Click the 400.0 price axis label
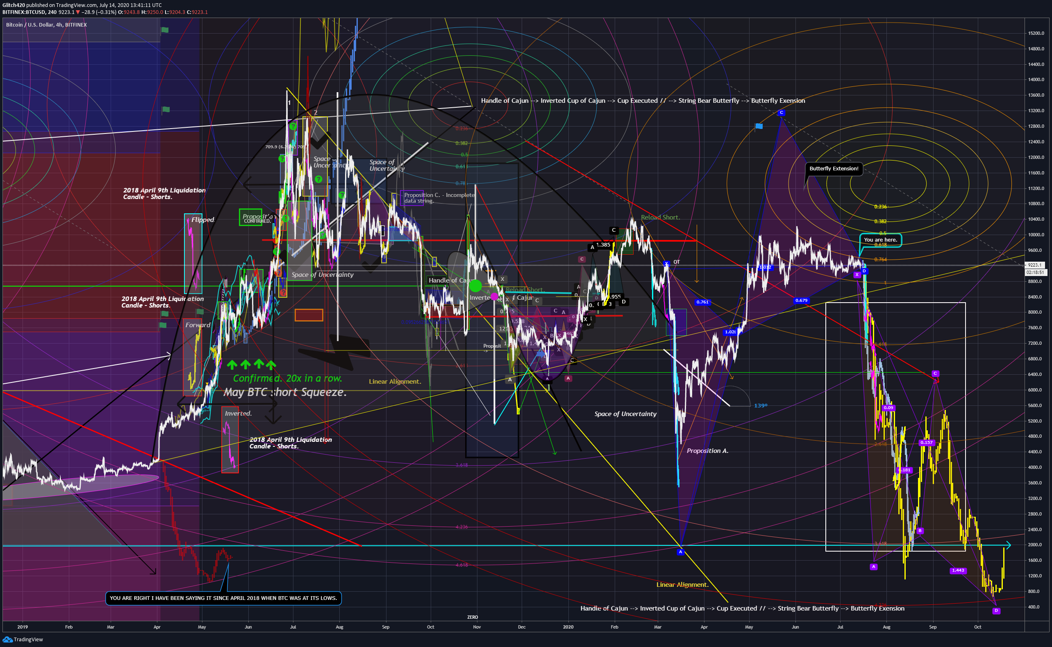 point(1034,607)
